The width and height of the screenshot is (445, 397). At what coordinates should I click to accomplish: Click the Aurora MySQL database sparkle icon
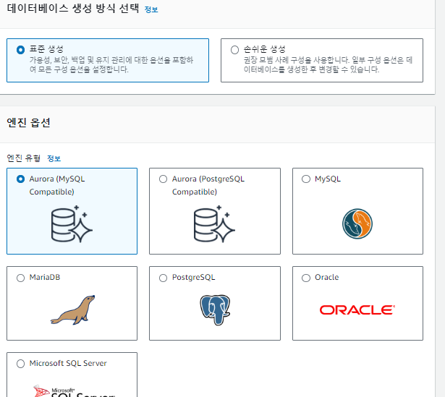72,224
